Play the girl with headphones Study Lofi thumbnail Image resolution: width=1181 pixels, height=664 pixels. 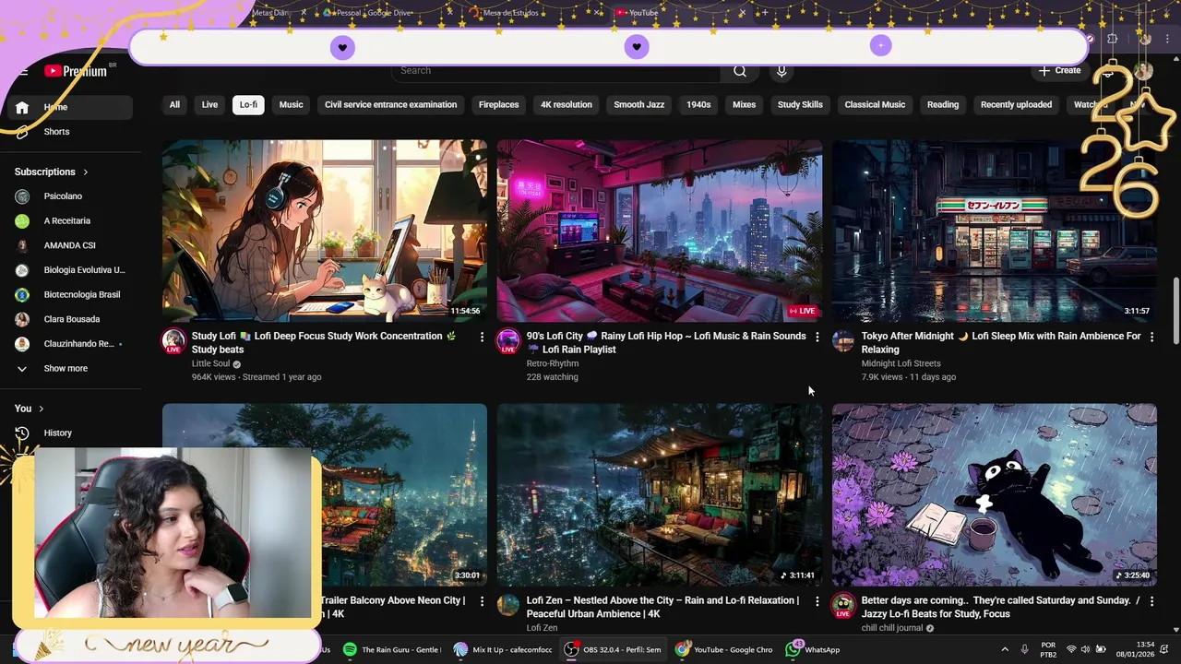pos(325,231)
